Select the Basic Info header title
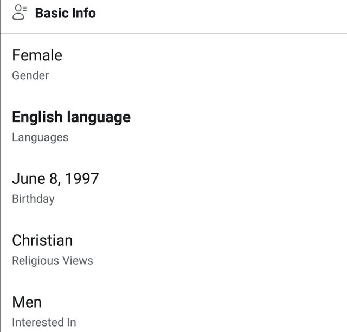The image size is (347, 332). click(x=66, y=13)
